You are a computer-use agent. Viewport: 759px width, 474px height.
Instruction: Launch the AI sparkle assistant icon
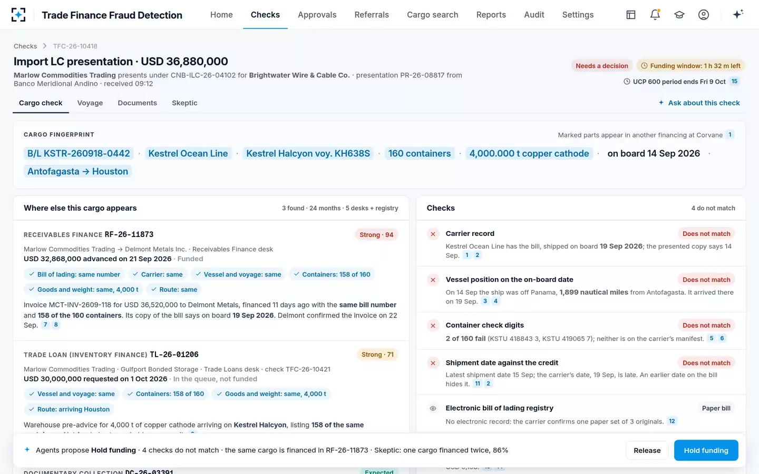738,14
